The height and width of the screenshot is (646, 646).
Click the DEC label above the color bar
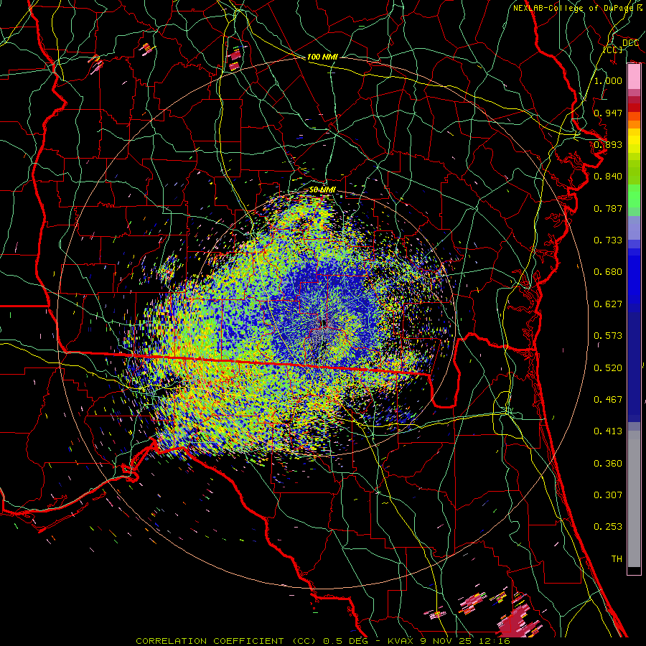click(x=631, y=43)
